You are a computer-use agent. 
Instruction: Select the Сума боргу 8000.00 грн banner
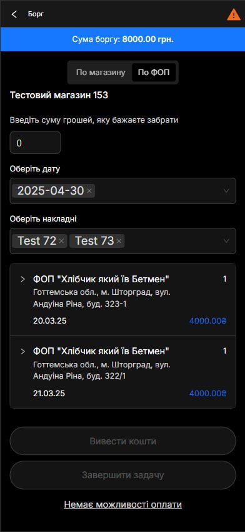click(122, 39)
